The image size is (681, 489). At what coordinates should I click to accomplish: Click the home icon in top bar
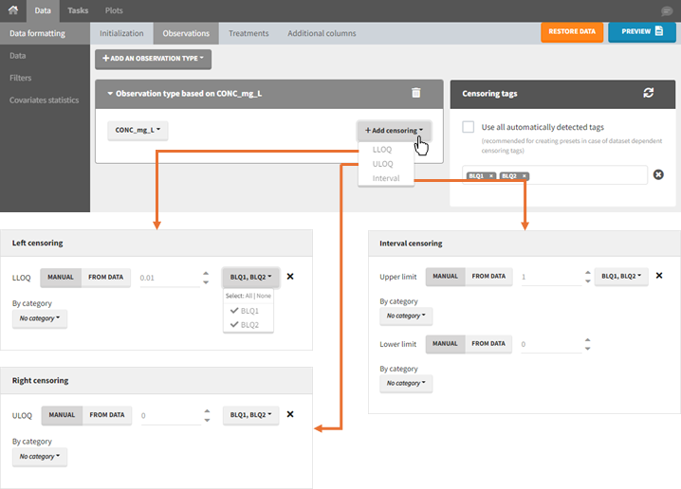pyautogui.click(x=12, y=10)
